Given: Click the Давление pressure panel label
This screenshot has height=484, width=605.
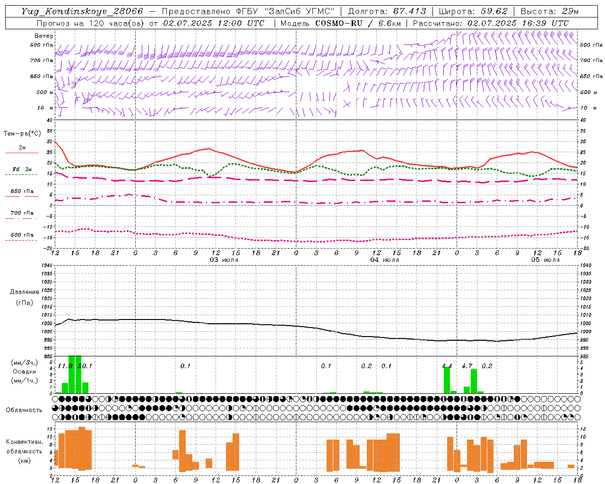Looking at the screenshot, I should coord(25,292).
